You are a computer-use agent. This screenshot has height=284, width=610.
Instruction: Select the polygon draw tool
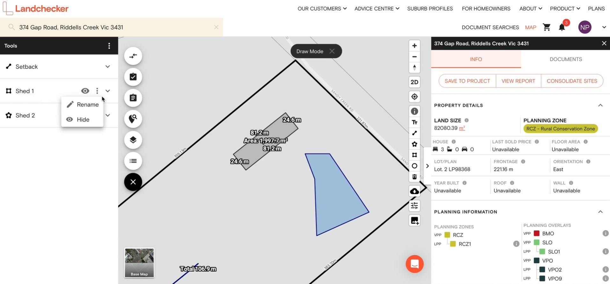click(414, 144)
